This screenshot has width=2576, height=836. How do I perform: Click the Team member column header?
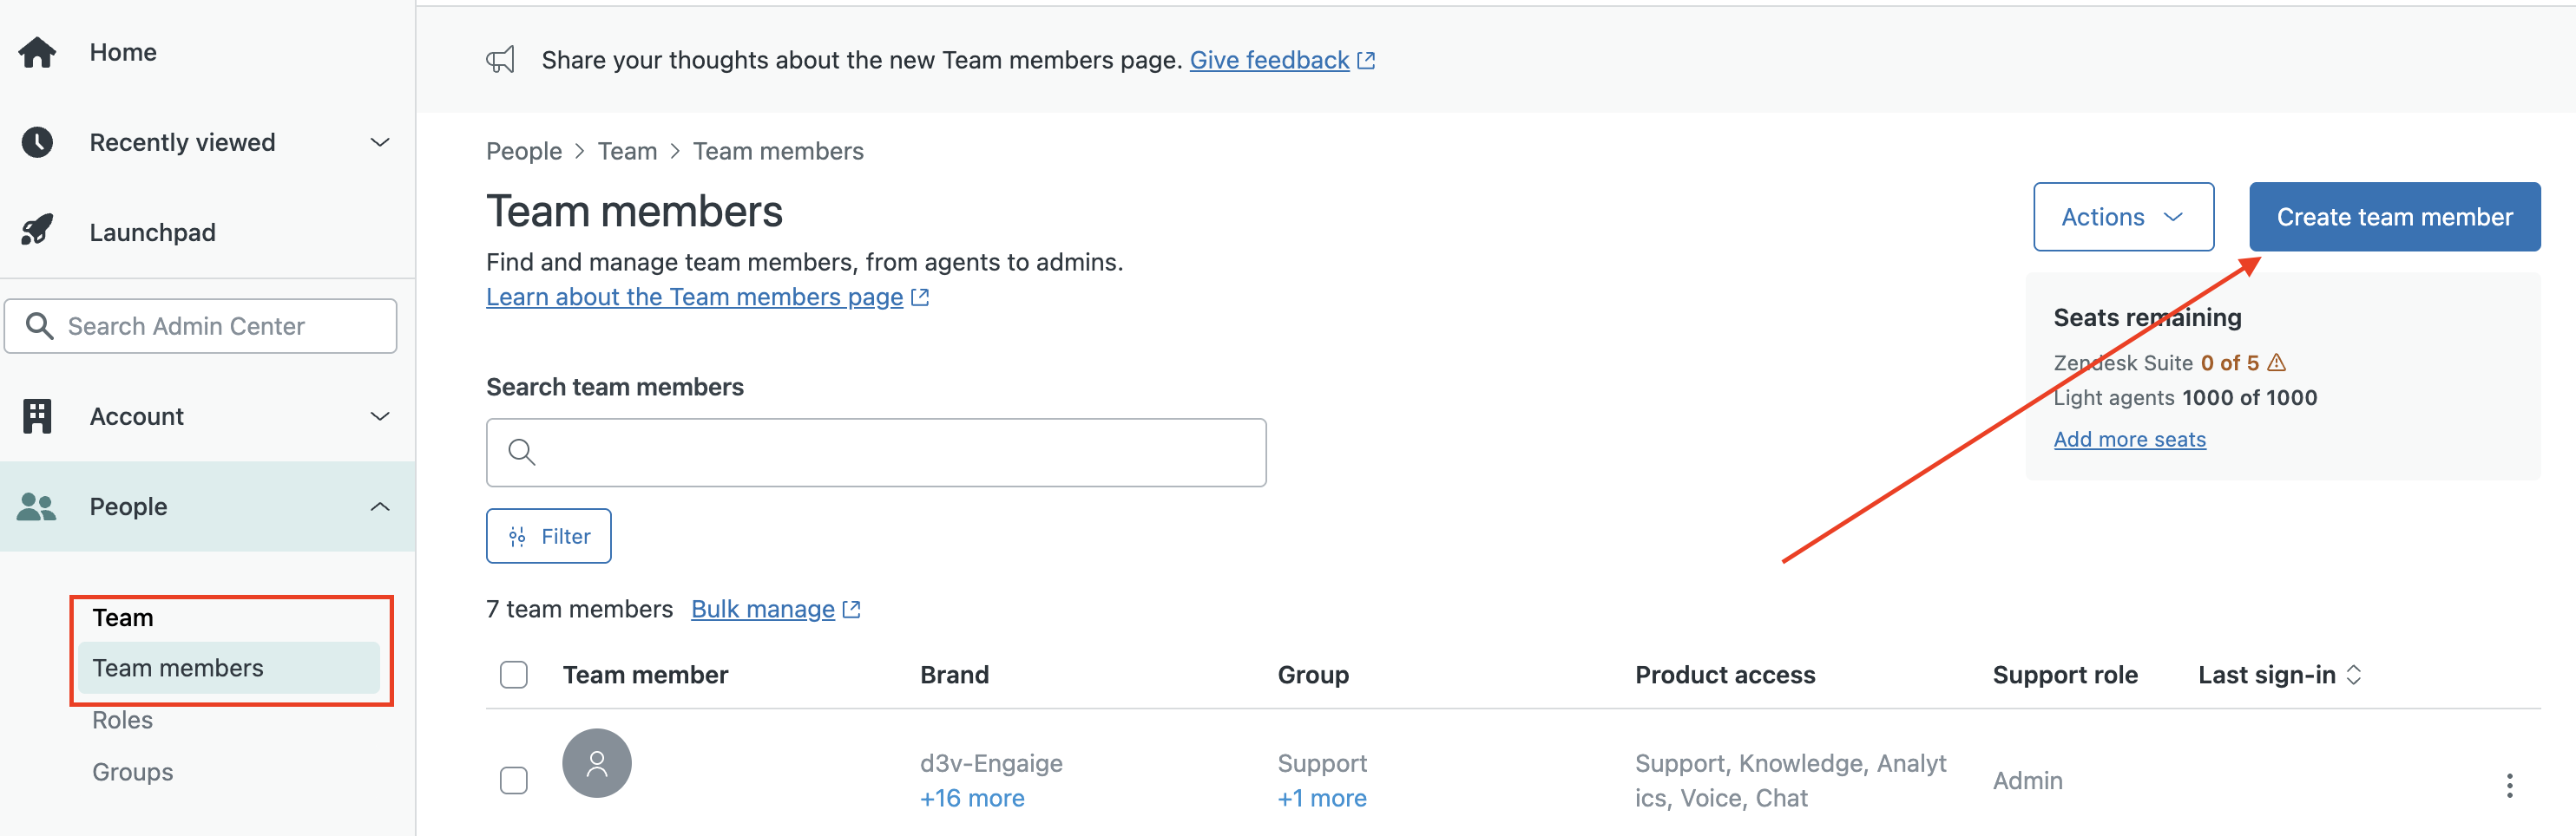(x=645, y=676)
